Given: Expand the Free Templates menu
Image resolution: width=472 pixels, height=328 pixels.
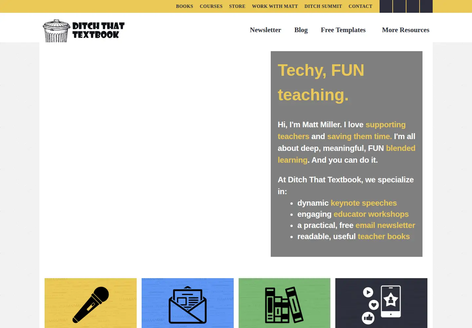Looking at the screenshot, I should click(343, 30).
